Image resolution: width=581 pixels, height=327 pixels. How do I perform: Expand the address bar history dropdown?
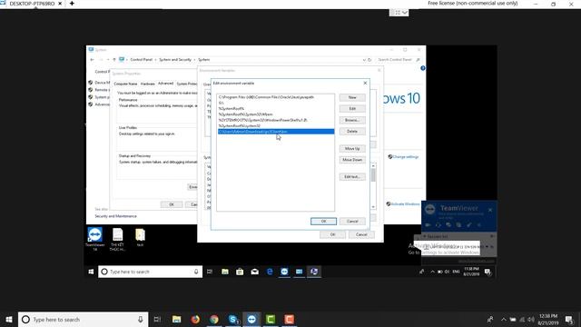pyautogui.click(x=364, y=60)
